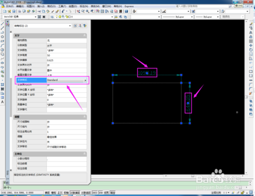Image resolution: width=255 pixels, height=196 pixels.
Task: Click the help search input box
Action: point(201,6)
